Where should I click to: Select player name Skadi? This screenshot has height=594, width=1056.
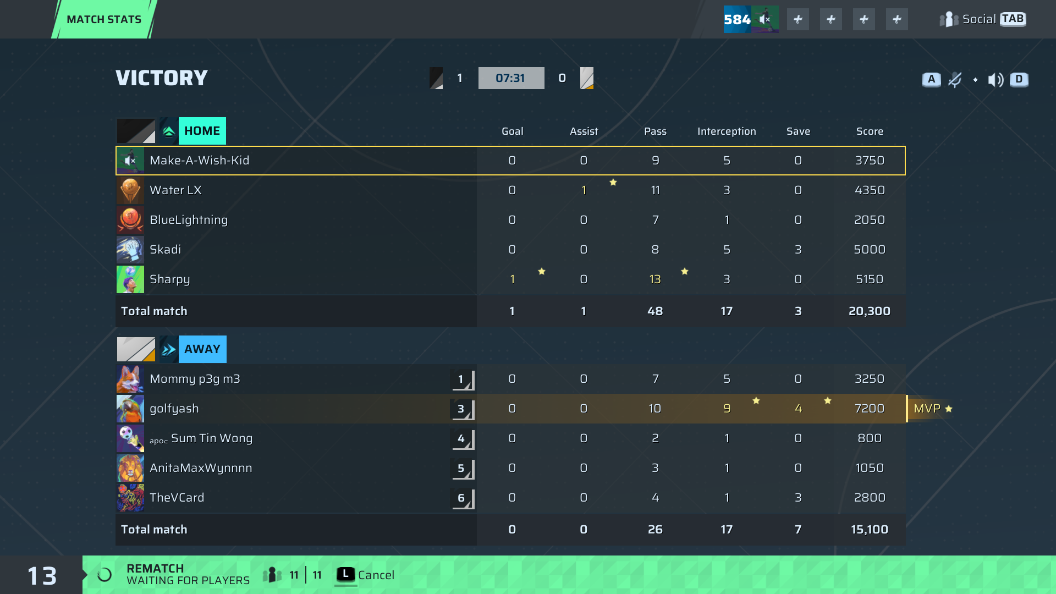point(165,250)
